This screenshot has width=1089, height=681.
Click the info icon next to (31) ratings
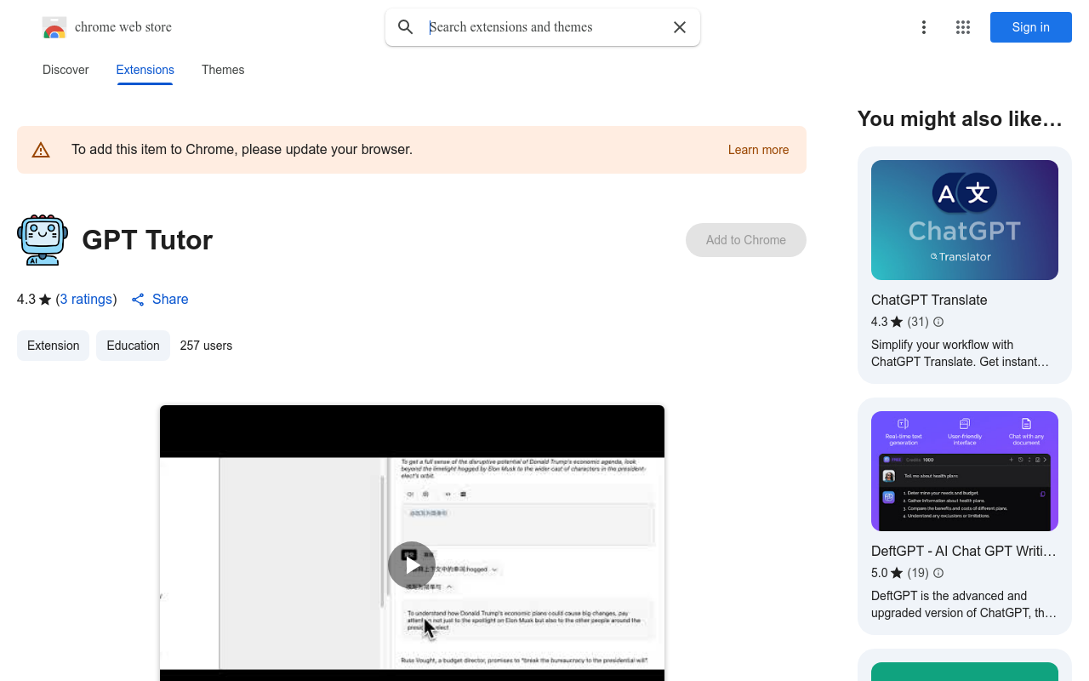[x=938, y=322]
